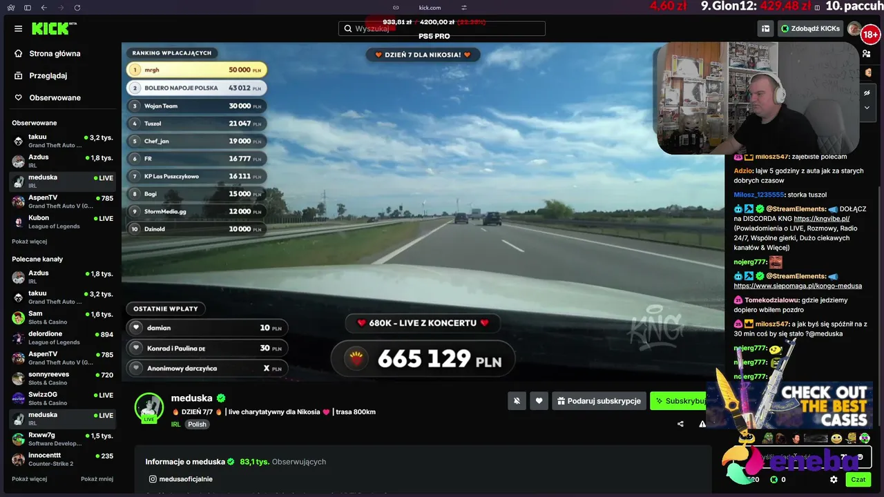Reload the browser page

tap(77, 8)
